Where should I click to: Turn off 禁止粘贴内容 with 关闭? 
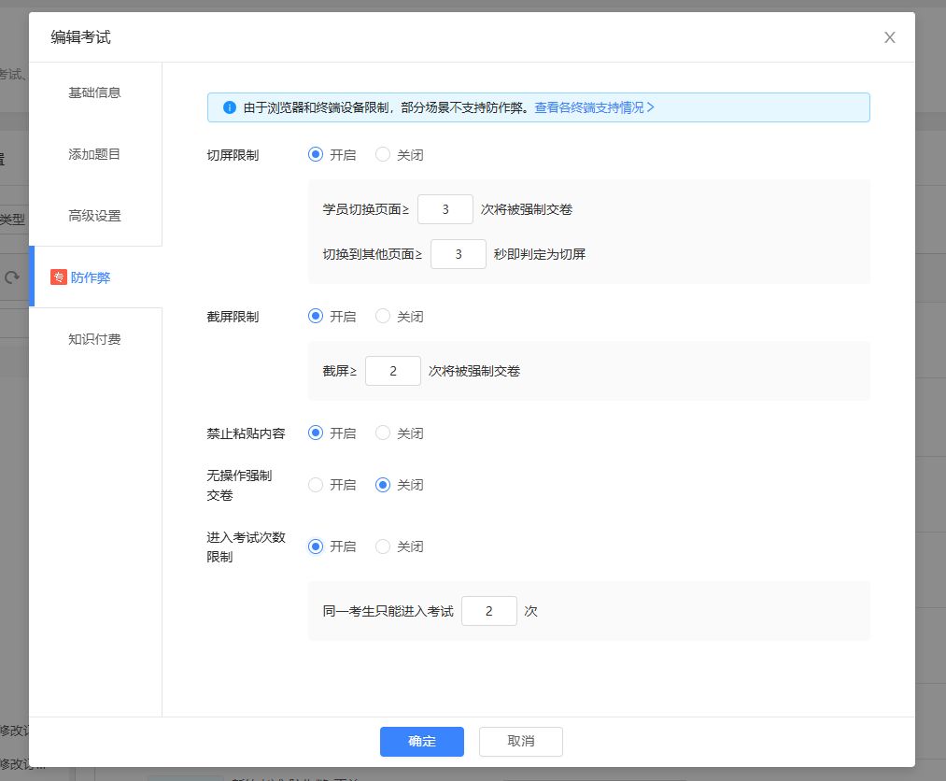tap(383, 433)
